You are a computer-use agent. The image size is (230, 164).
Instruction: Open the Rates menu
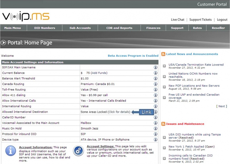pos(197,28)
